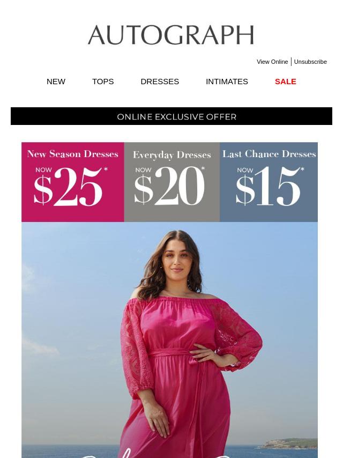This screenshot has height=458, width=343.
Task: Open the red SALE menu item
Action: [286, 82]
